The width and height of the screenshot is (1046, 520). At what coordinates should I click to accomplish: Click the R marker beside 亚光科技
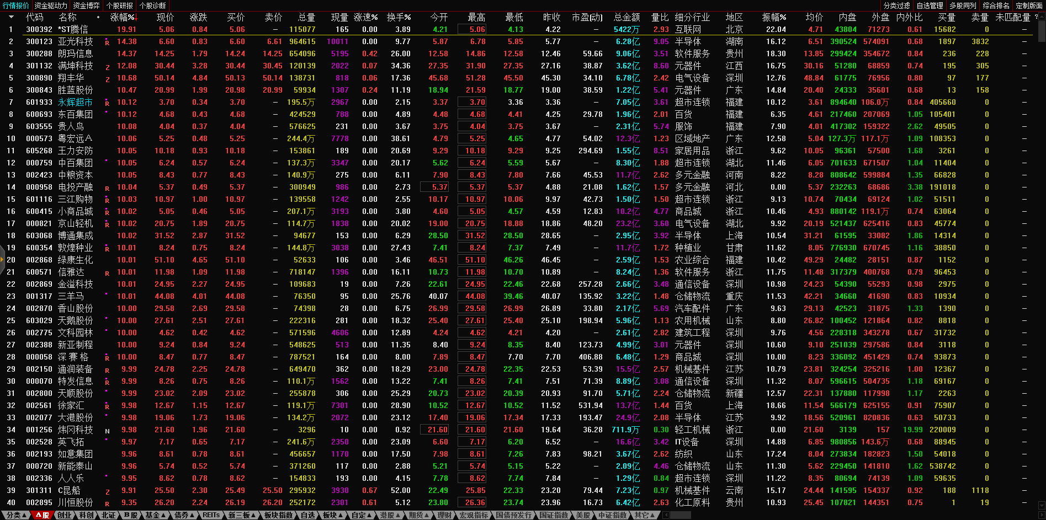(x=107, y=42)
